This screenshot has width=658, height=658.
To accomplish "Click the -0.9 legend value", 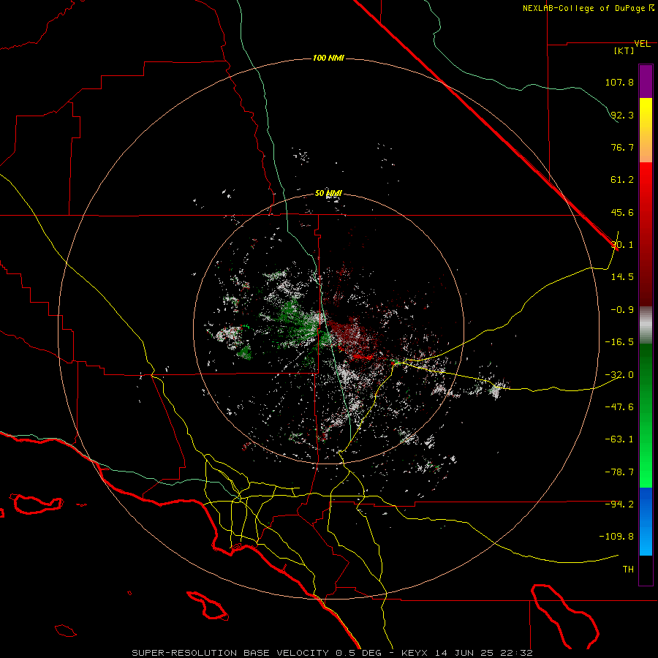I will (622, 310).
